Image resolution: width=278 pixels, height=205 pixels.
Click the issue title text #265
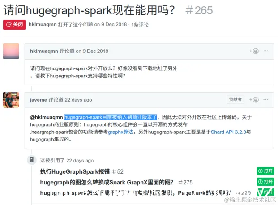point(199,10)
